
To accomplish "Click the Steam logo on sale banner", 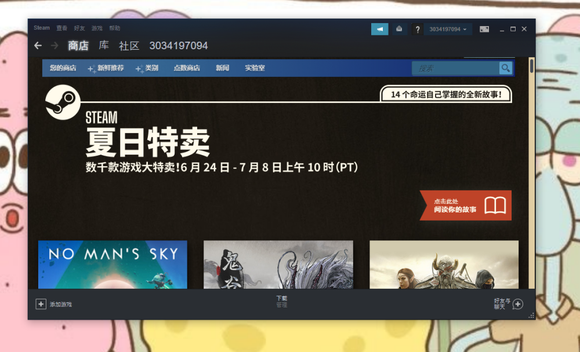I will coord(63,102).
